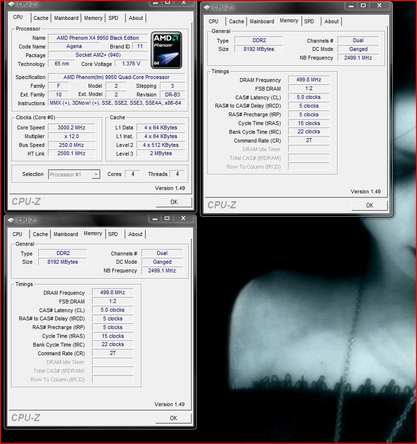Open Cache tab in top-right Memory window
This screenshot has width=417, height=444.
coord(236,21)
